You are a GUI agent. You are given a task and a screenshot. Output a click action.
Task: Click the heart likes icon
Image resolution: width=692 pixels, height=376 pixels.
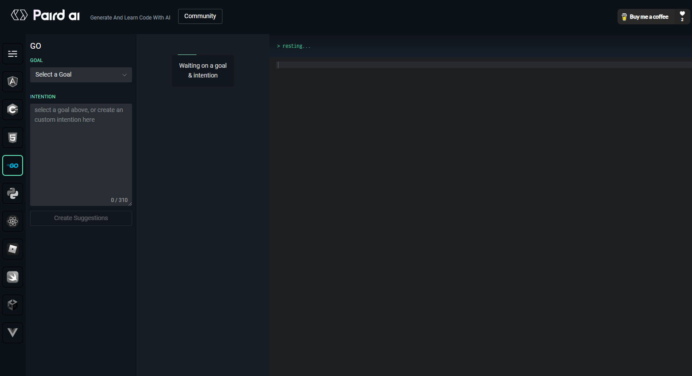pyautogui.click(x=682, y=14)
